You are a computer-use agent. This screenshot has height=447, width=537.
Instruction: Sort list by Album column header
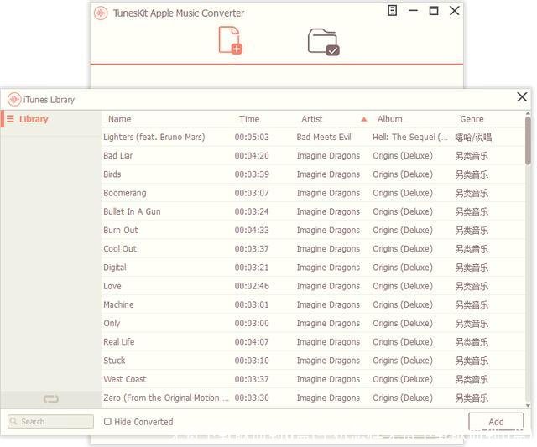pos(389,119)
